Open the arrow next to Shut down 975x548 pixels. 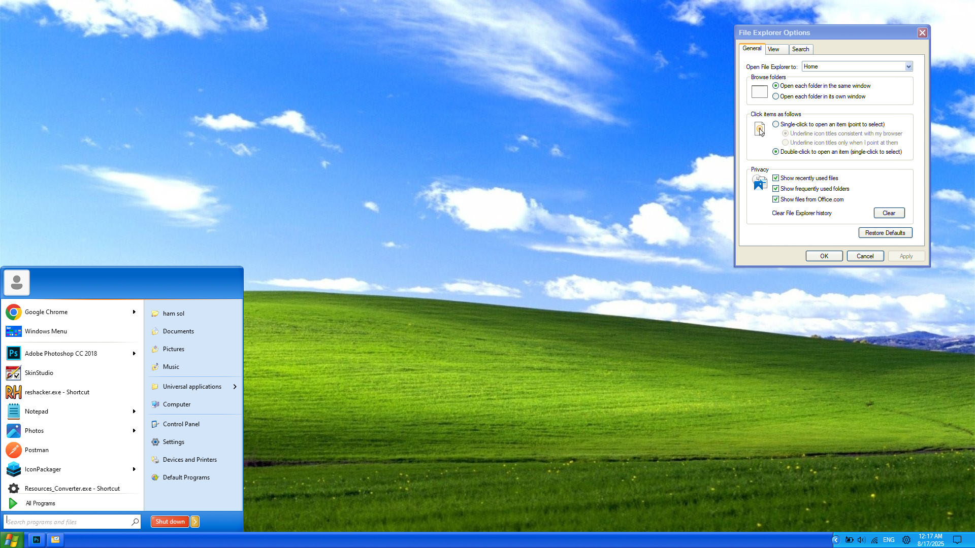click(195, 522)
